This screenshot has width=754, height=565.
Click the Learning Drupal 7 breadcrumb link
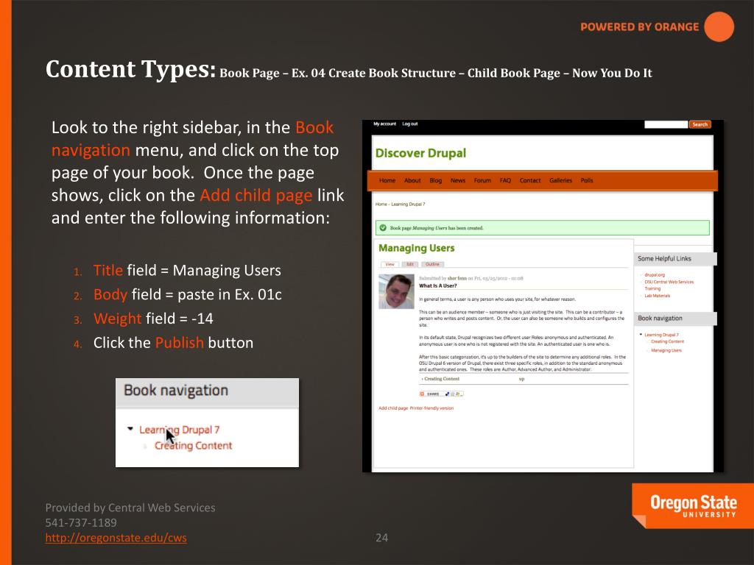click(x=408, y=205)
